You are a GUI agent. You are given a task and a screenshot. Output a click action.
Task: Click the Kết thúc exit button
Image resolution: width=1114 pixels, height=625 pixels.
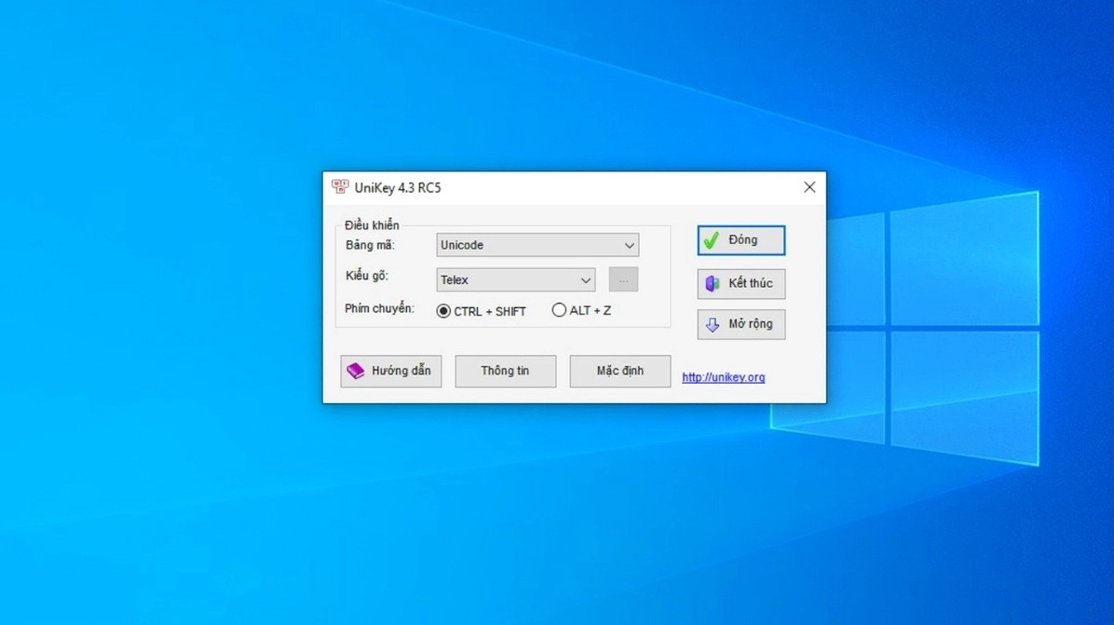coord(741,283)
